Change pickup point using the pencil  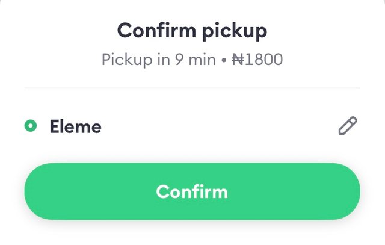(348, 126)
